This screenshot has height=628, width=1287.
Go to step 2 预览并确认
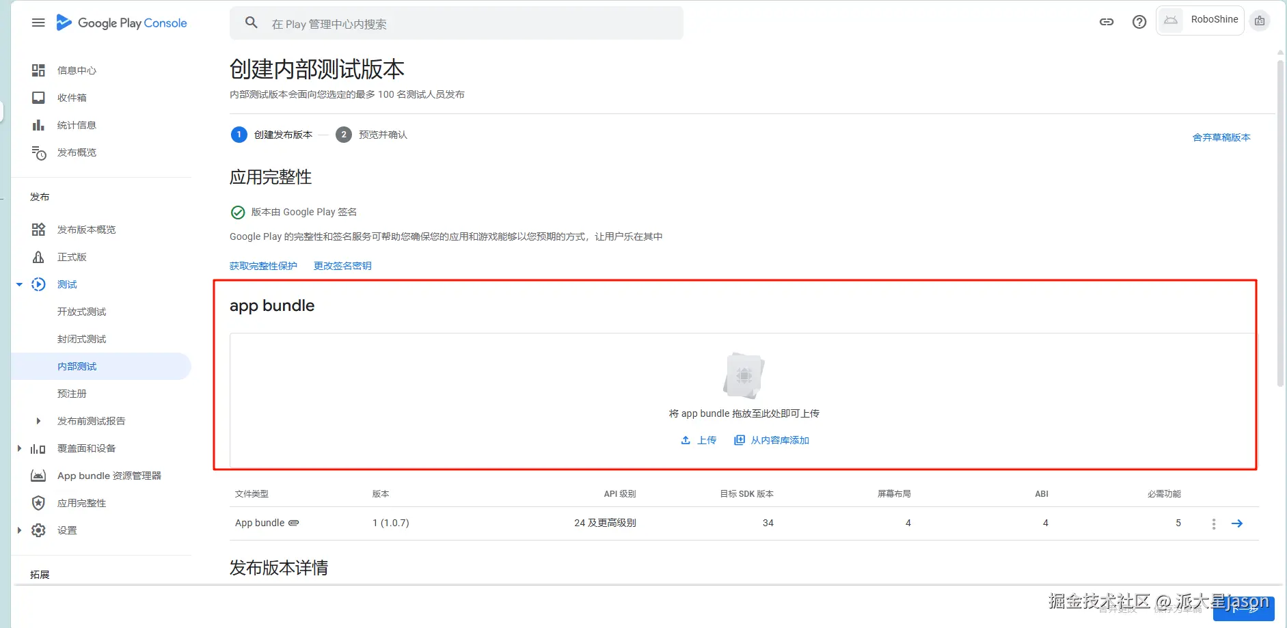pyautogui.click(x=371, y=135)
